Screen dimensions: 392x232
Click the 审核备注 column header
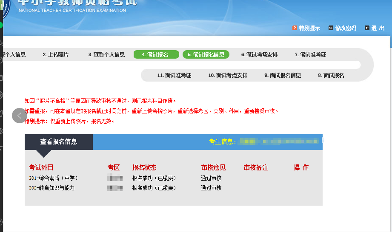256,167
